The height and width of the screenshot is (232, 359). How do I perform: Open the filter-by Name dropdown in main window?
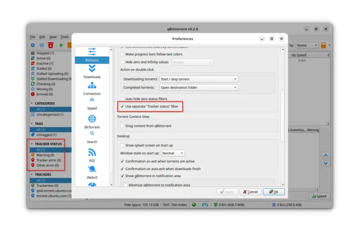pos(307,45)
